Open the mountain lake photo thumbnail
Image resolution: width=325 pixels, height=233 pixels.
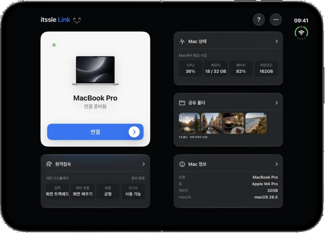tap(189, 123)
